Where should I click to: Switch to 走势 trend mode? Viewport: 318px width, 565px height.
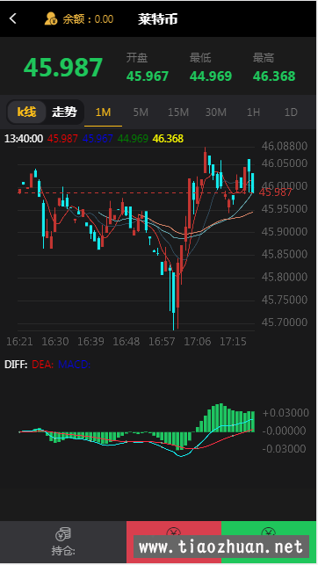click(64, 112)
